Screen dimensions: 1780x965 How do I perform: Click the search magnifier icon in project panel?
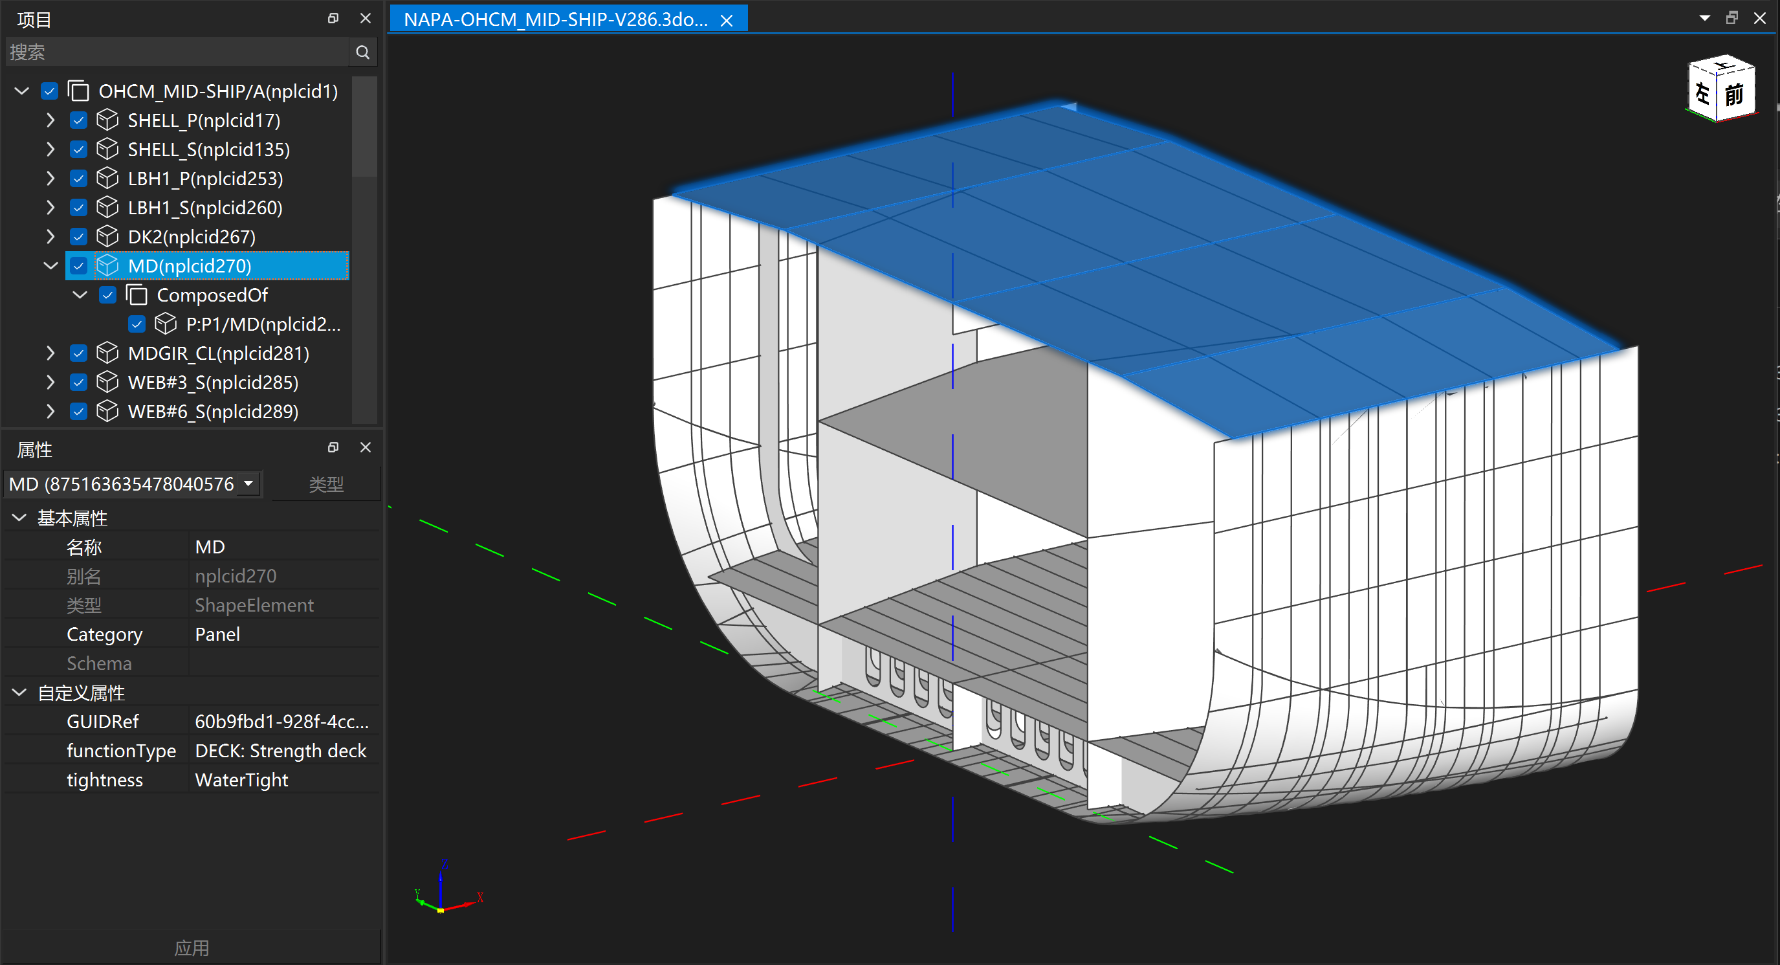pyautogui.click(x=363, y=52)
